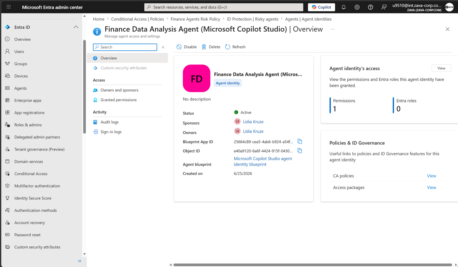Click the Zava account avatar

(x=449, y=7)
